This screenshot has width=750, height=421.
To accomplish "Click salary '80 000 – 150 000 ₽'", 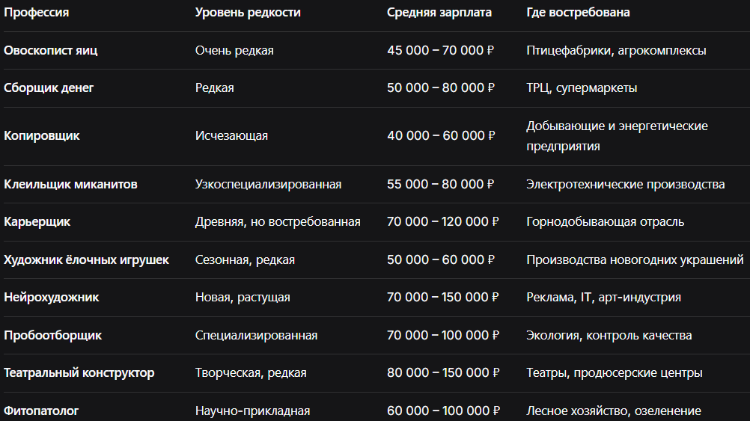I will click(x=443, y=373).
